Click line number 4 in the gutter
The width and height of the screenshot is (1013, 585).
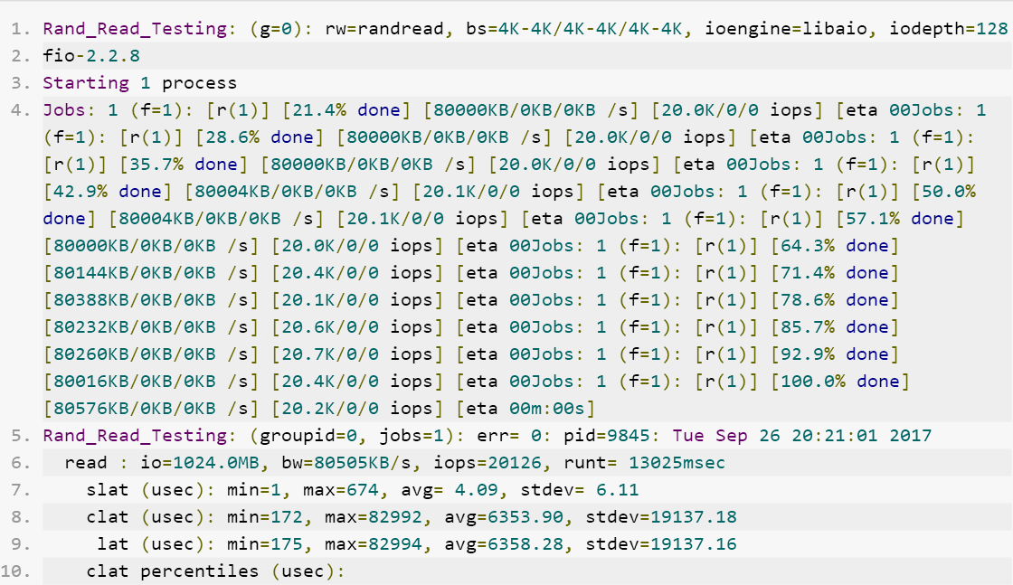tap(20, 110)
